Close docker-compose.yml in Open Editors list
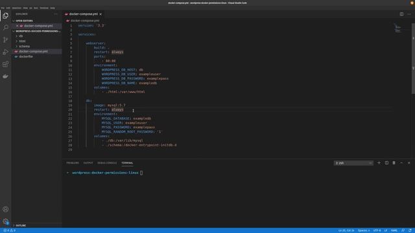Viewport: 415px width, 233px height. click(18, 26)
